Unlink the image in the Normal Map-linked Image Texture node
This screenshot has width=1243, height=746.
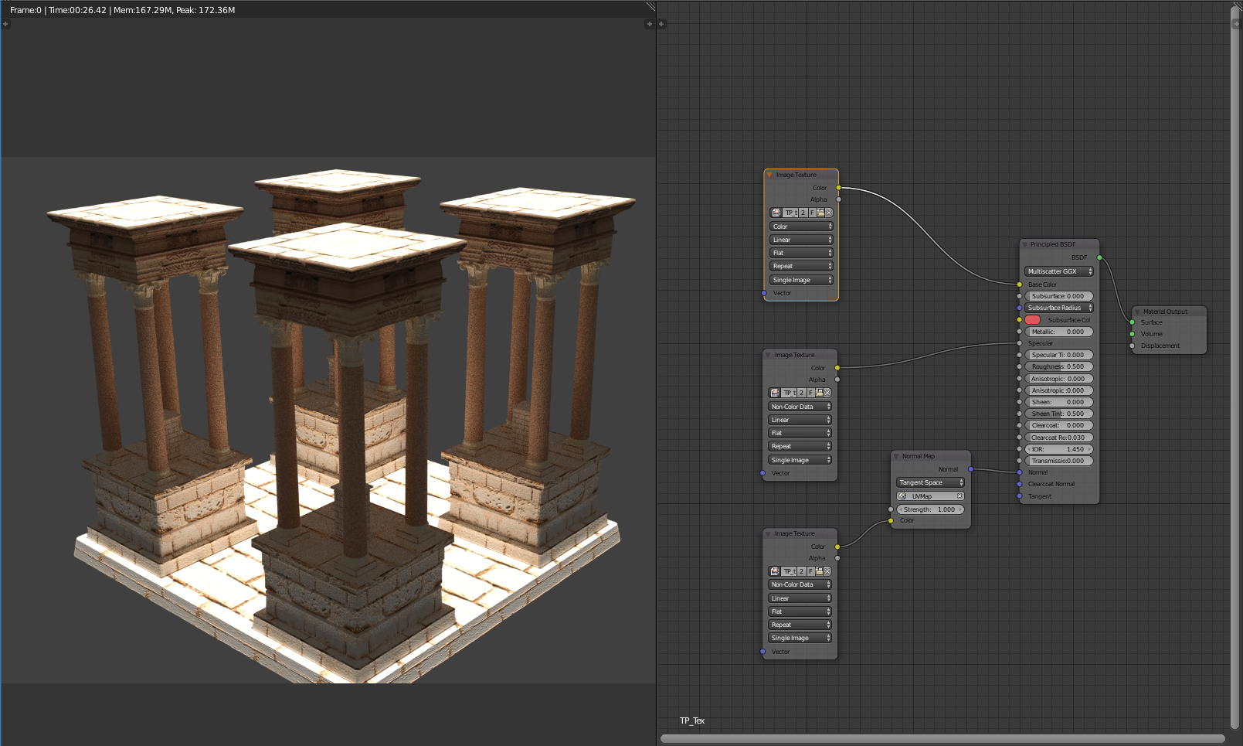[x=827, y=571]
